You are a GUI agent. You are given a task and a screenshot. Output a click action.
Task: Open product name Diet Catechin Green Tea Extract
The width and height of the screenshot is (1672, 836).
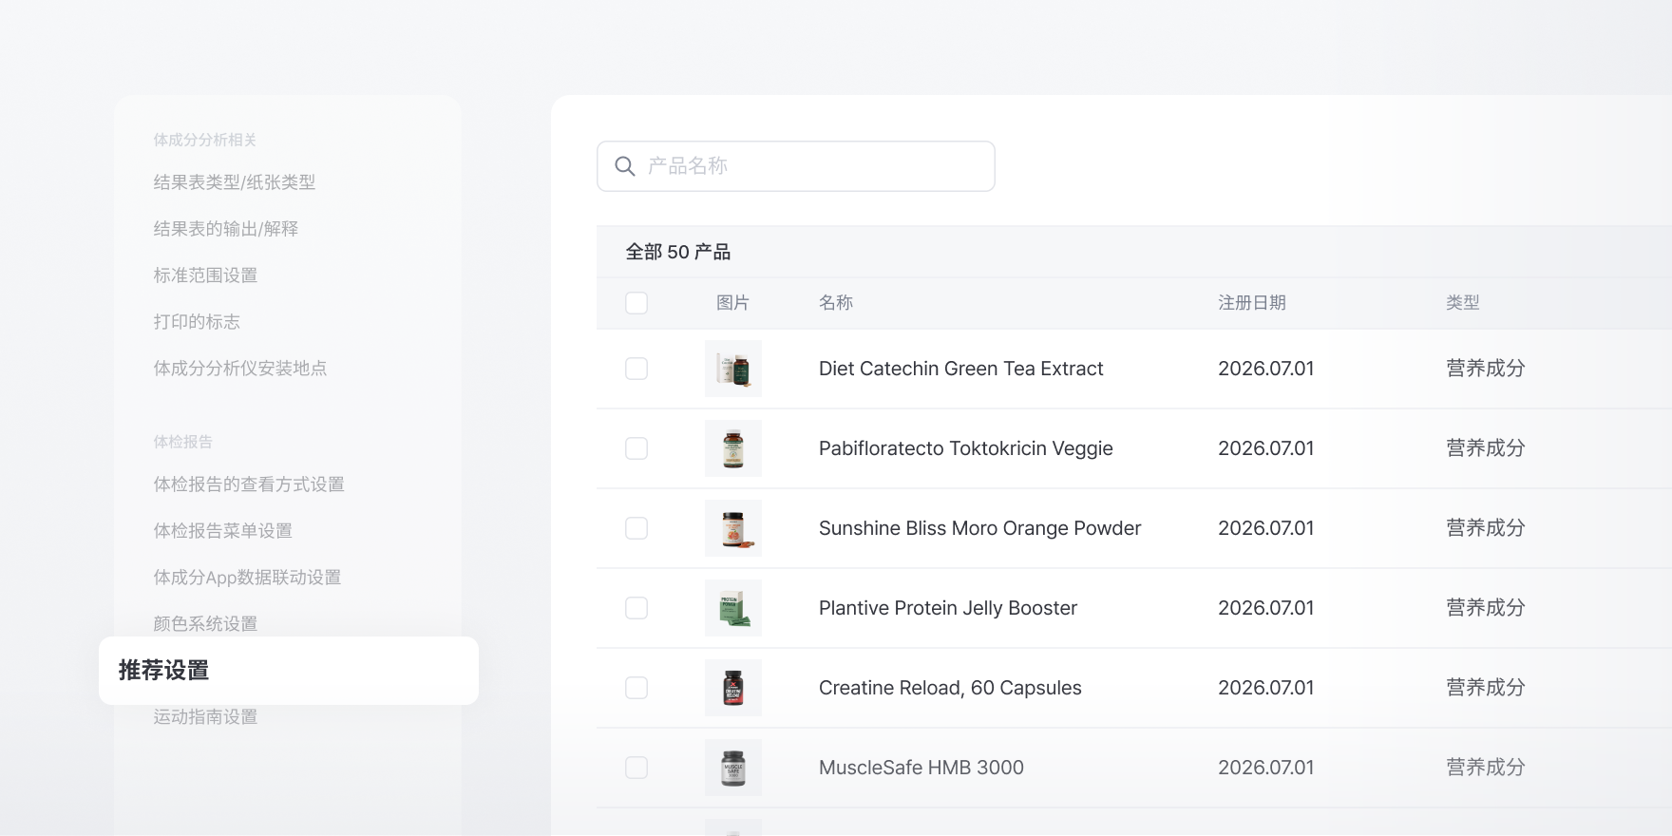coord(960,369)
